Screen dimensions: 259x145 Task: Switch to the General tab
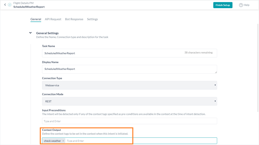36,19
